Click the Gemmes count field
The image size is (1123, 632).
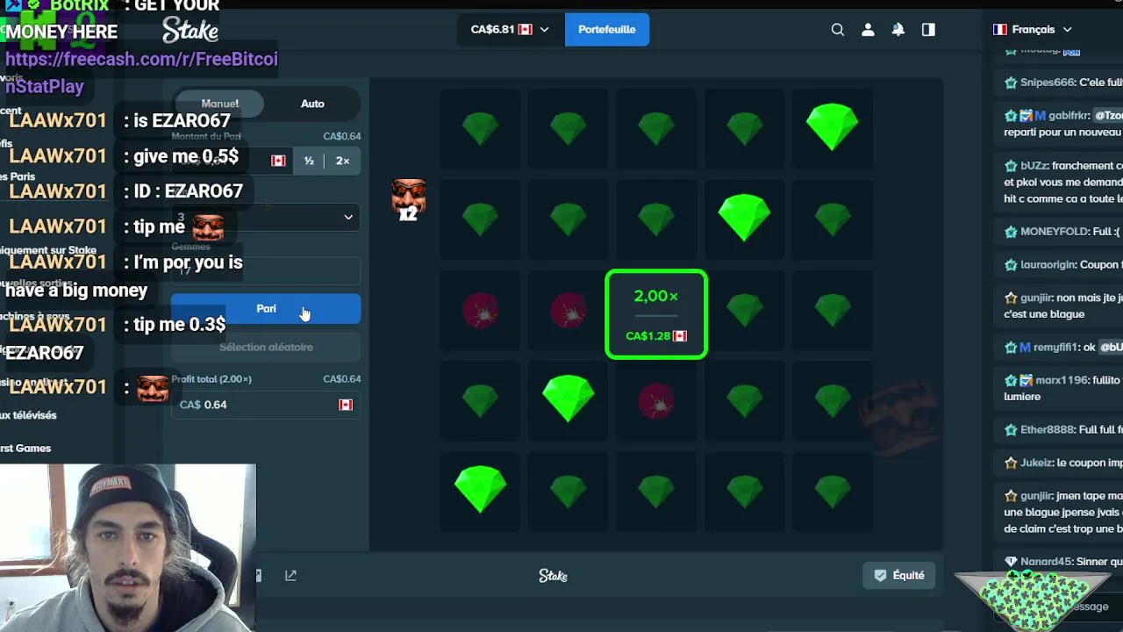pyautogui.click(x=266, y=270)
